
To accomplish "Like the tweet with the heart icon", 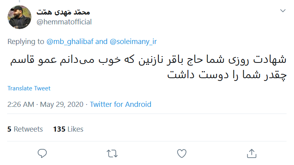I will coord(181,153).
